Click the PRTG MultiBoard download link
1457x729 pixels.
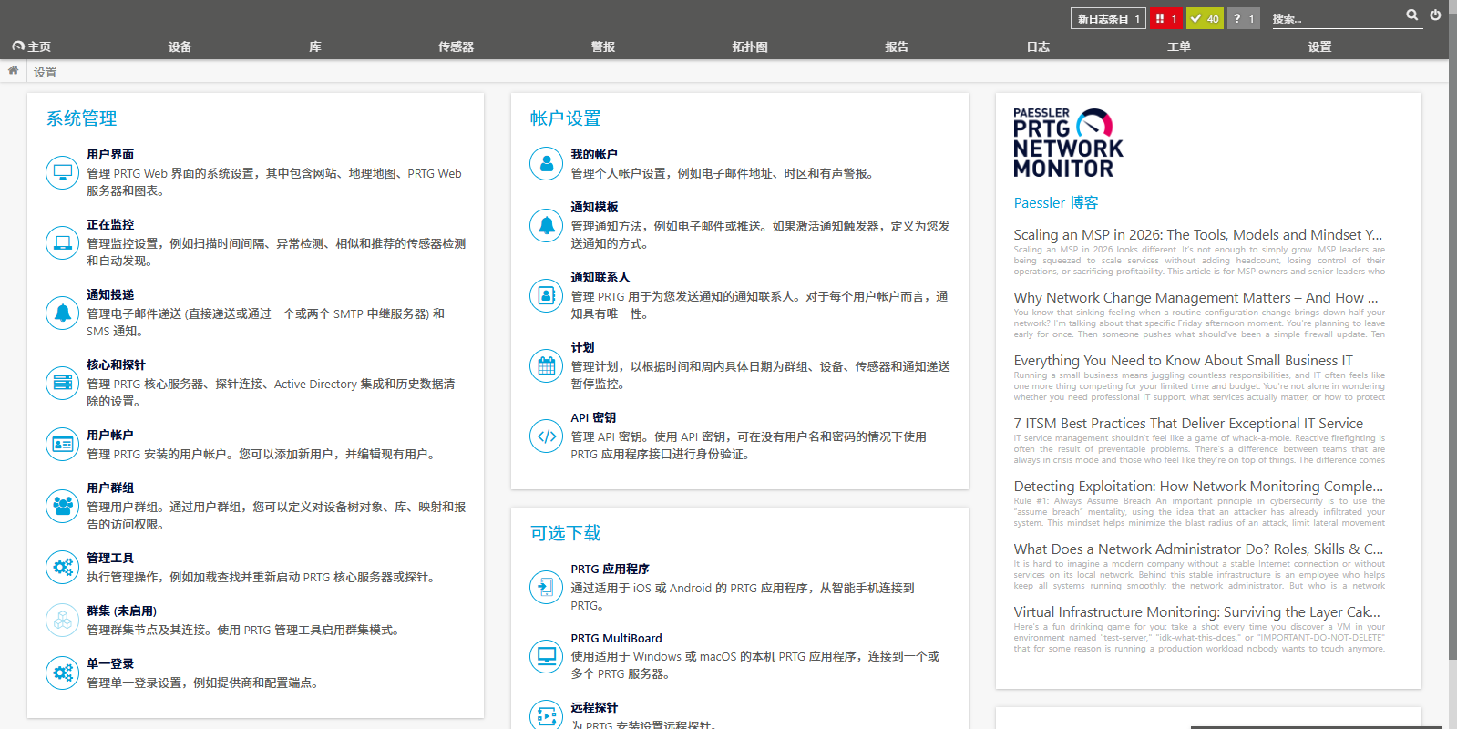pyautogui.click(x=616, y=639)
